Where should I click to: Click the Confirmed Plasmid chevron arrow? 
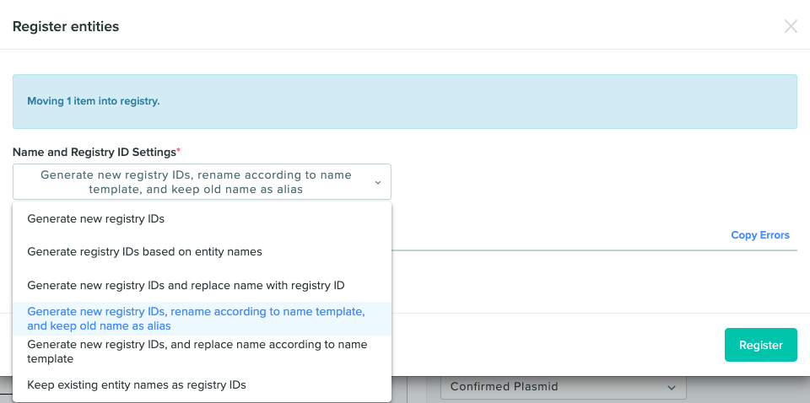[x=671, y=387]
